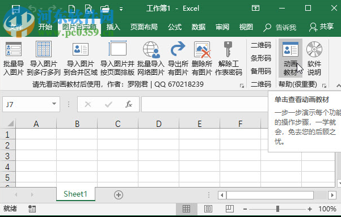This screenshot has width=341, height=217.
Task: Click new document icon in quick access toolbar
Action: click(71, 9)
